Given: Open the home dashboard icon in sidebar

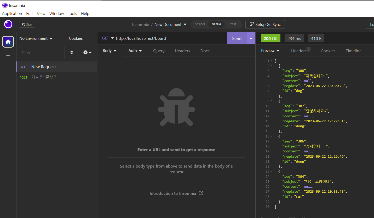Looking at the screenshot, I should pyautogui.click(x=8, y=42).
